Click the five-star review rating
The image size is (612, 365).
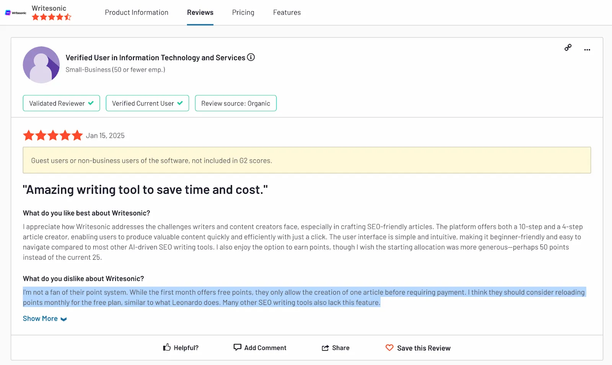[53, 135]
